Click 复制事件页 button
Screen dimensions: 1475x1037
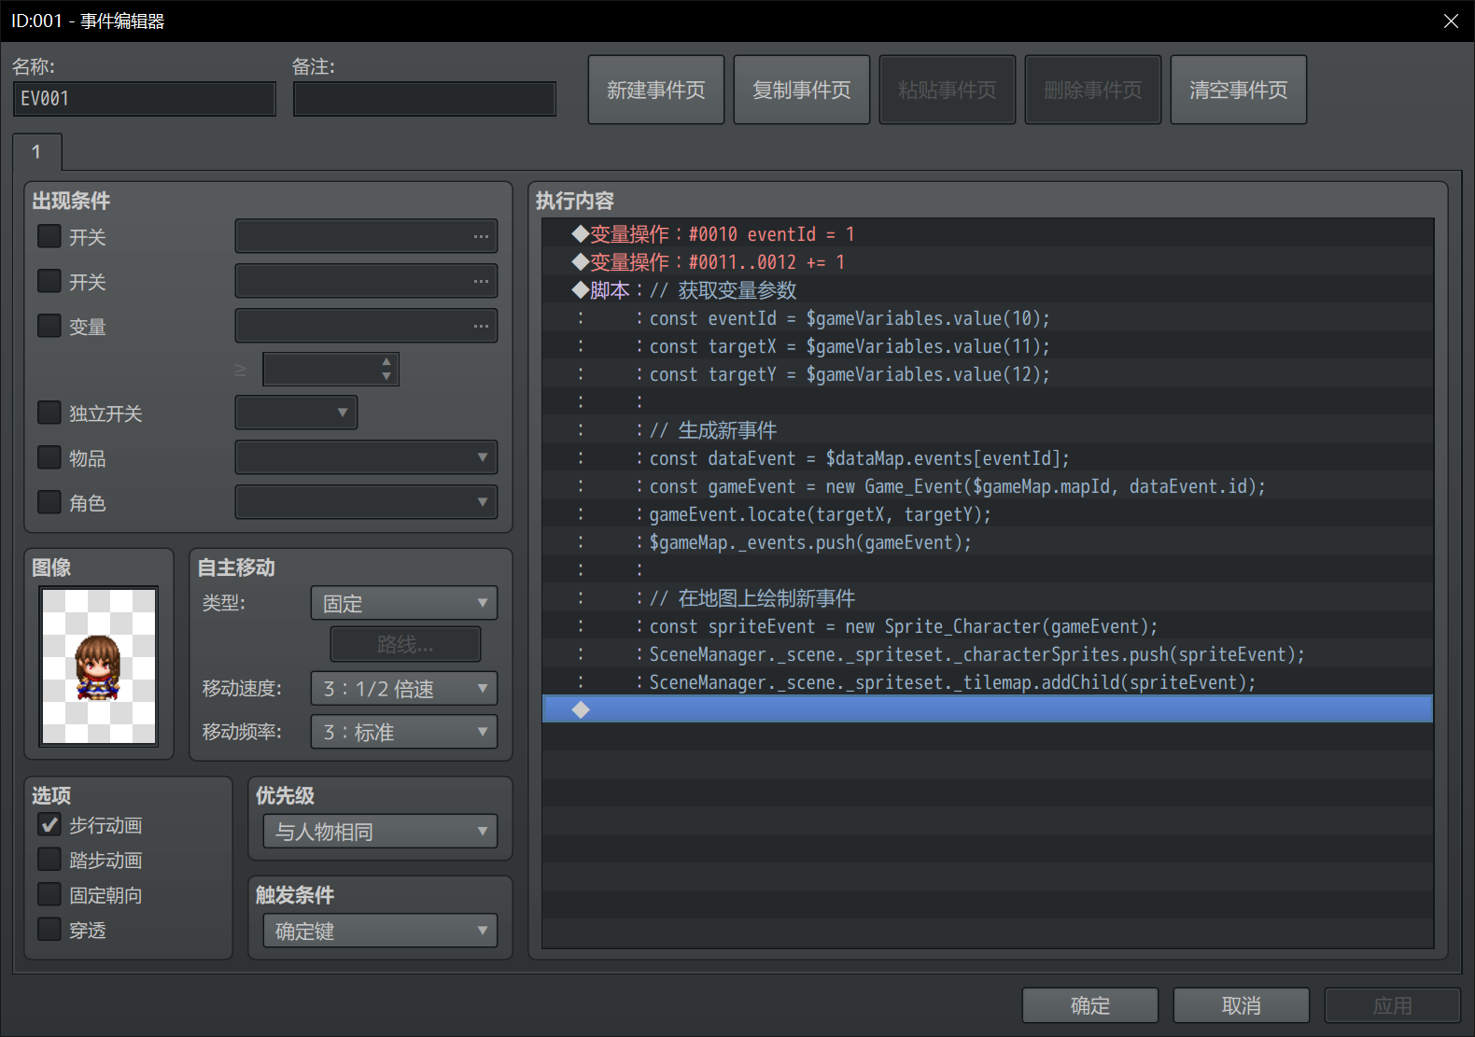(802, 90)
